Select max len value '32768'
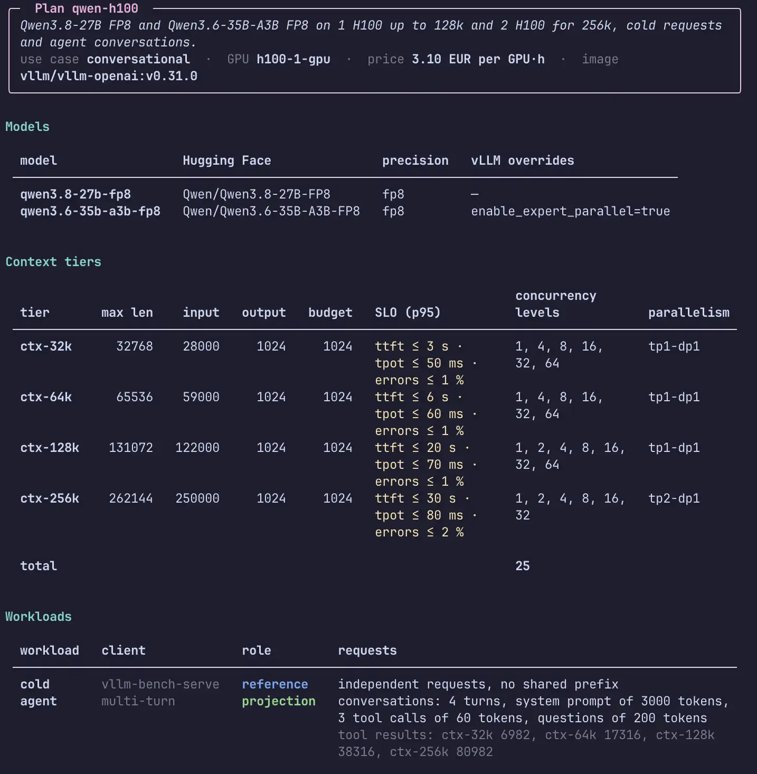This screenshot has height=774, width=757. tap(135, 346)
